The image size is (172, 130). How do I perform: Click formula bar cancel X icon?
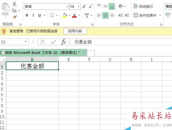tap(43, 42)
